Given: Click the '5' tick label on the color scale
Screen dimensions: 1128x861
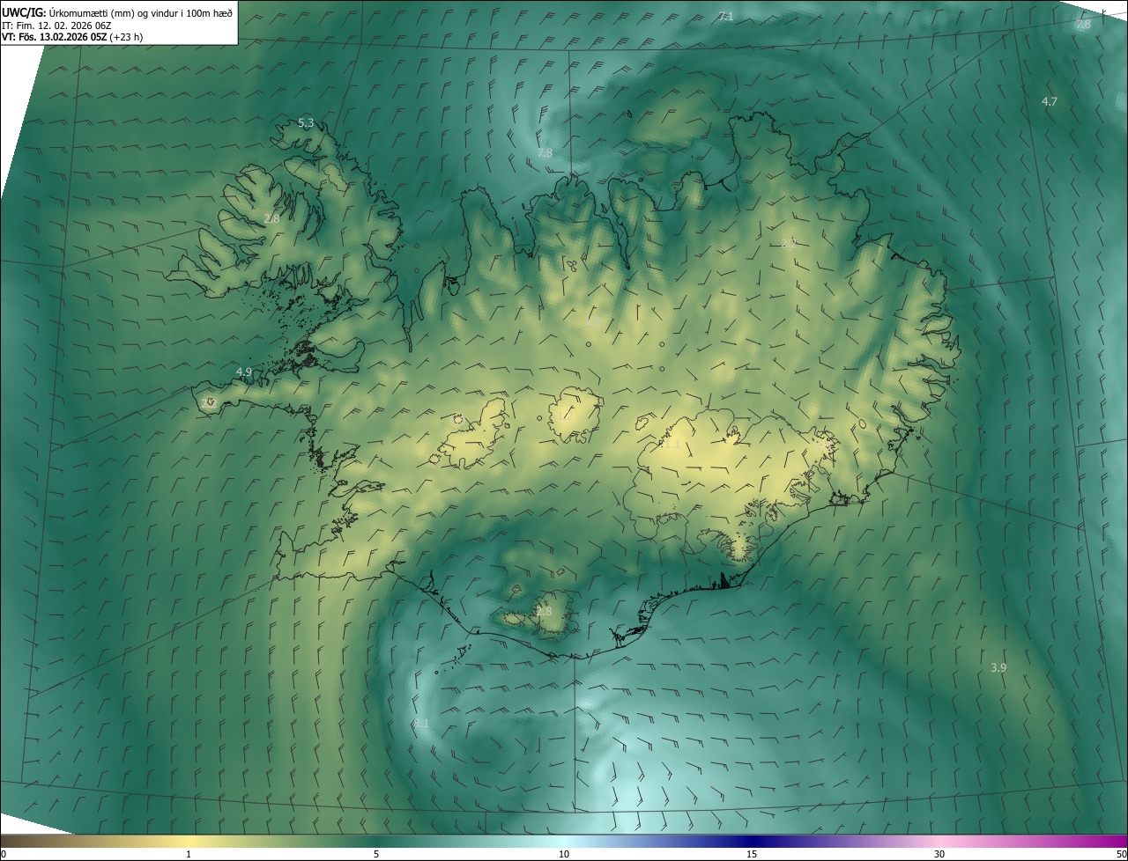Looking at the screenshot, I should (376, 854).
